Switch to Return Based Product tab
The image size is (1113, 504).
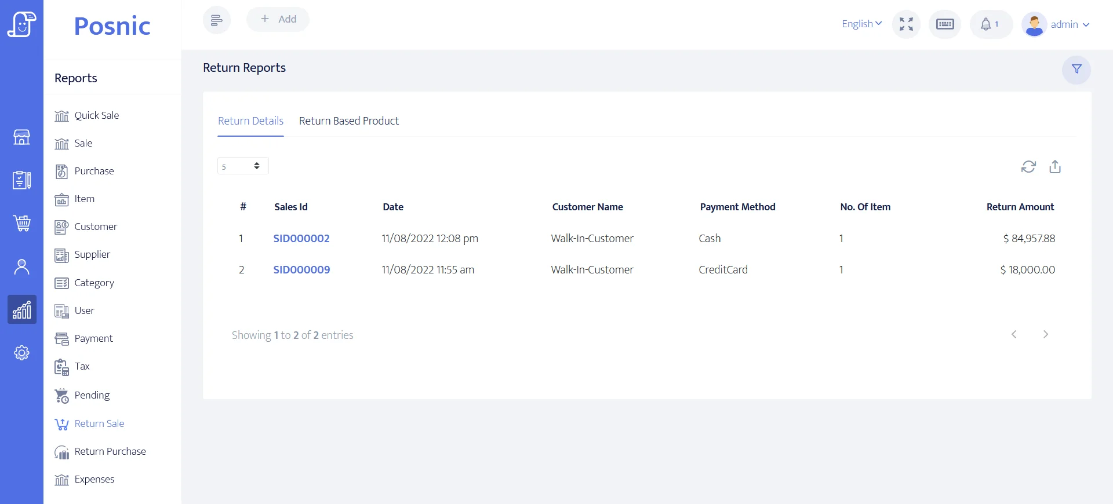click(x=348, y=121)
